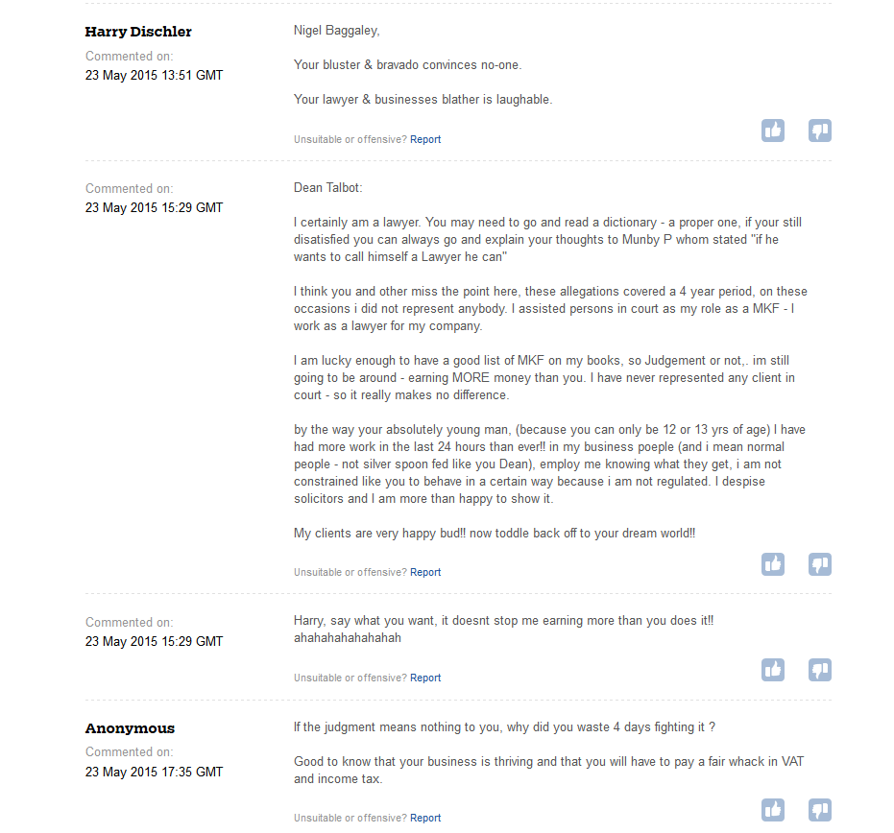Like the Anonymous comment about VAT
Screen dimensions: 894x833
tap(773, 810)
